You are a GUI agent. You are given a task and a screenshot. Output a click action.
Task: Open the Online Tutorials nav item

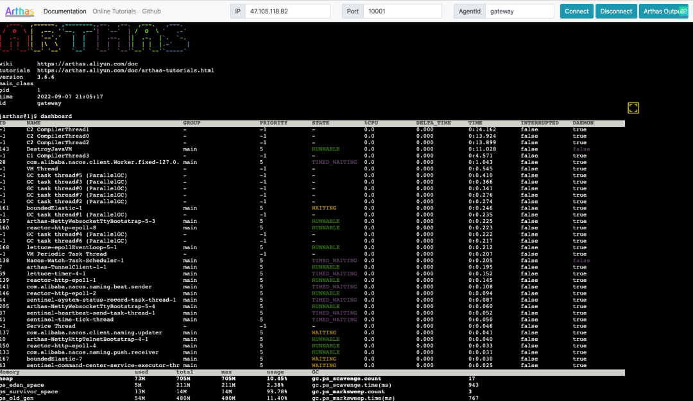coord(114,12)
